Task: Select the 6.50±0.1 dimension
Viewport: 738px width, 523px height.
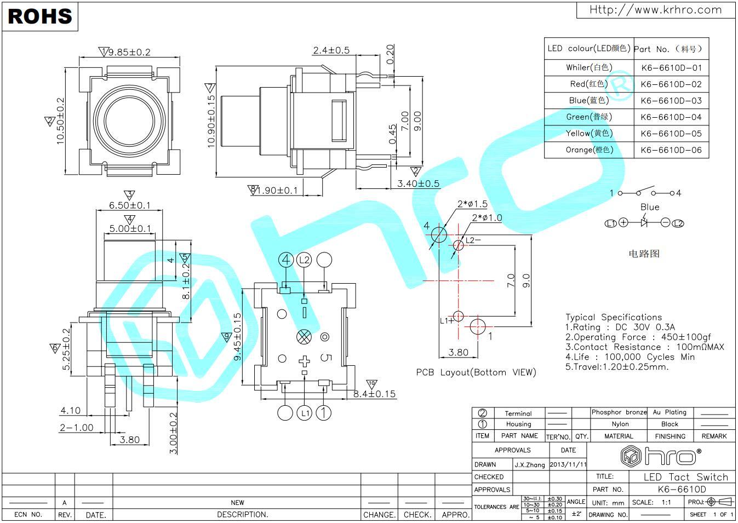Action: (129, 205)
